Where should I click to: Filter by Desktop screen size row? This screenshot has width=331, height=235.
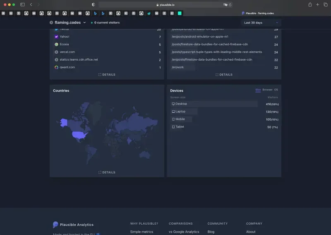224,104
